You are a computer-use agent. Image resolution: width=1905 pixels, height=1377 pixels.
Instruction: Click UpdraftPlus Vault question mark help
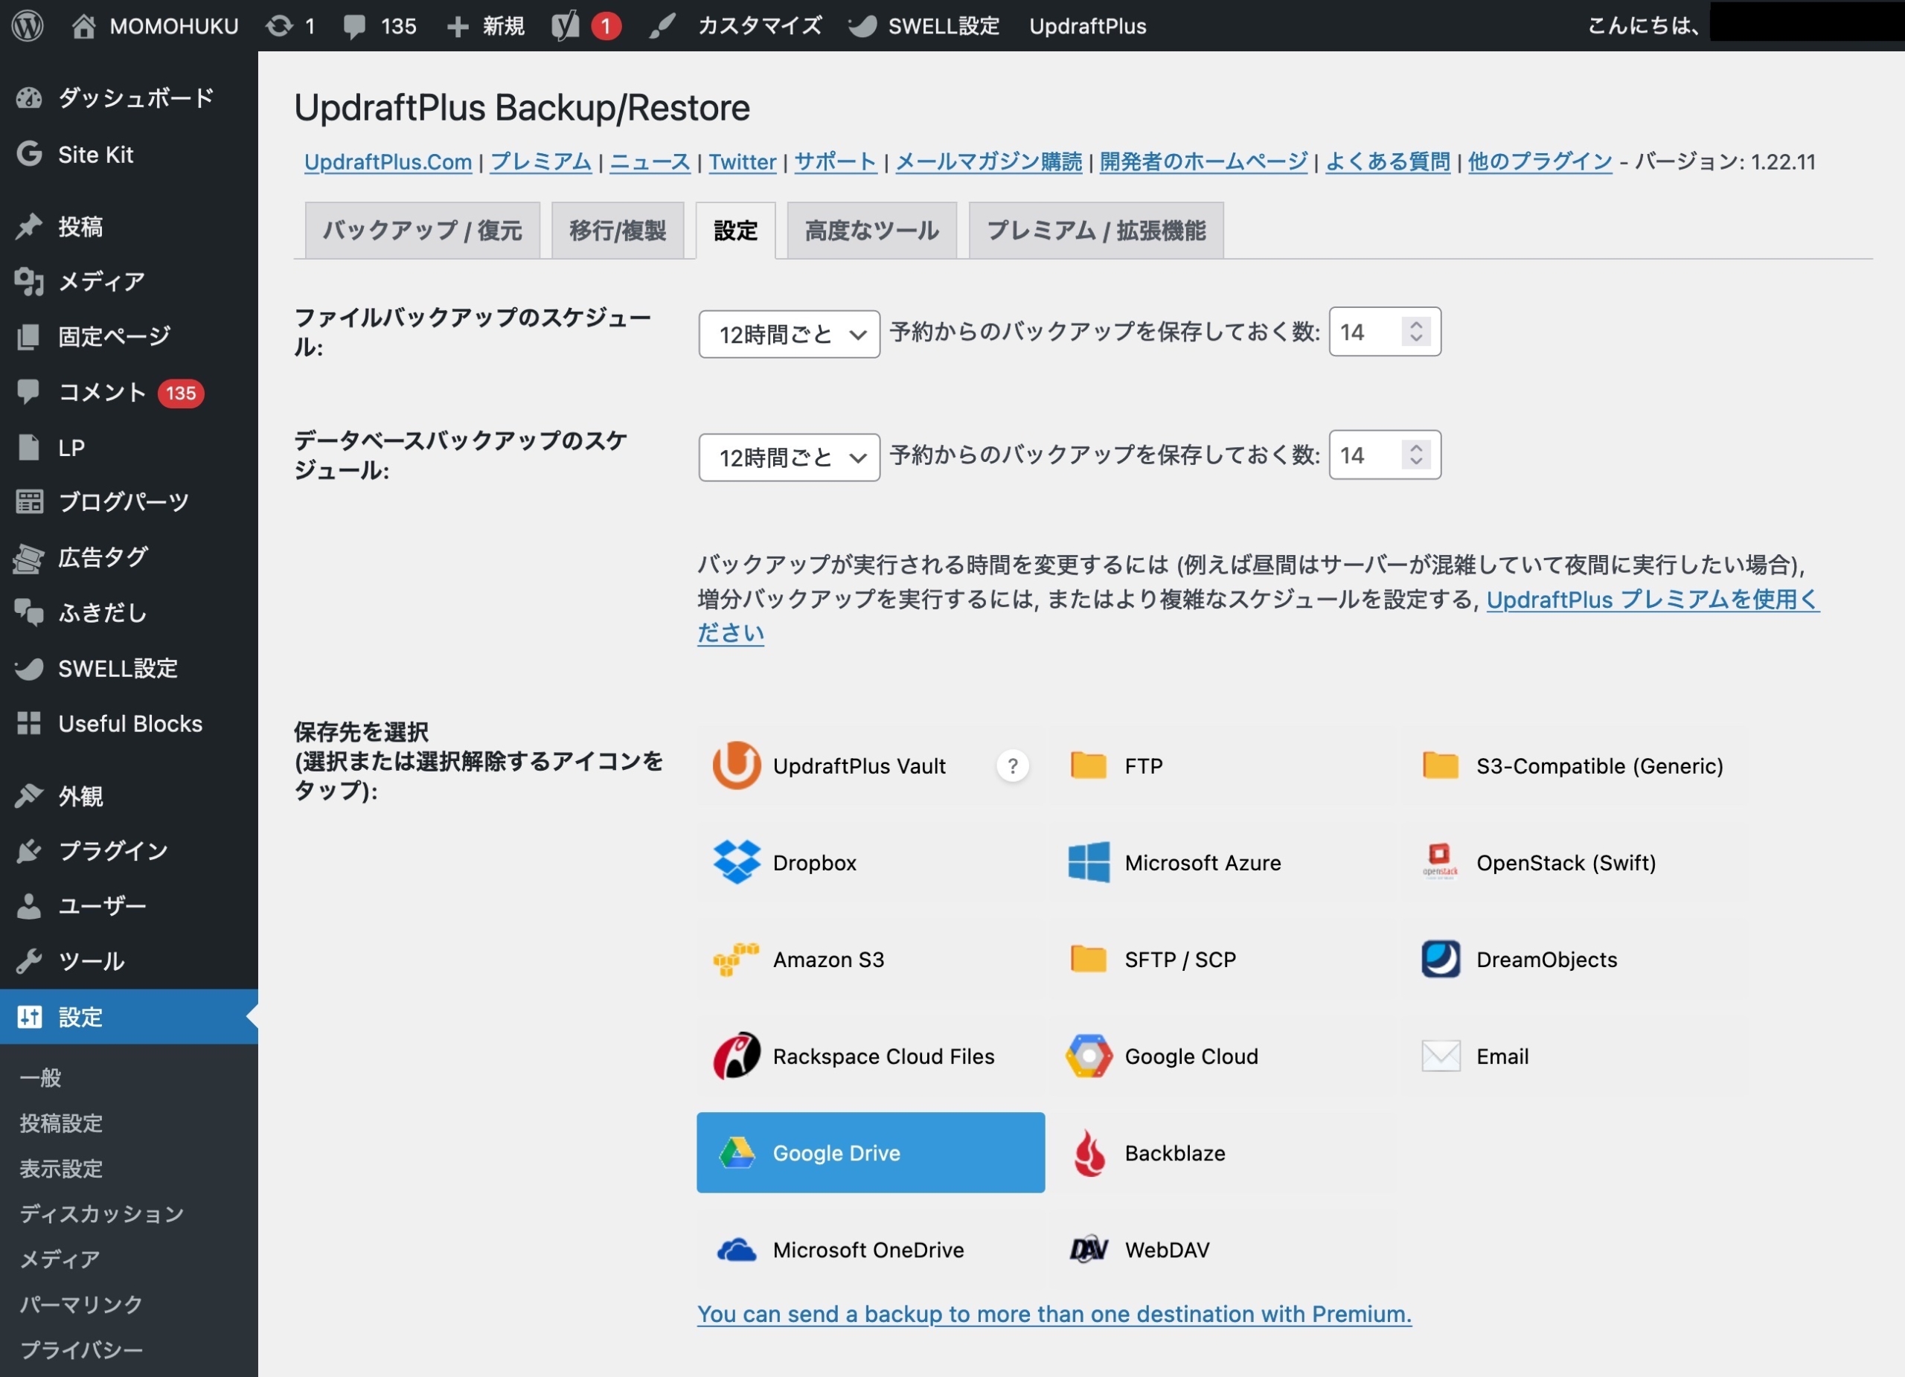[1012, 765]
